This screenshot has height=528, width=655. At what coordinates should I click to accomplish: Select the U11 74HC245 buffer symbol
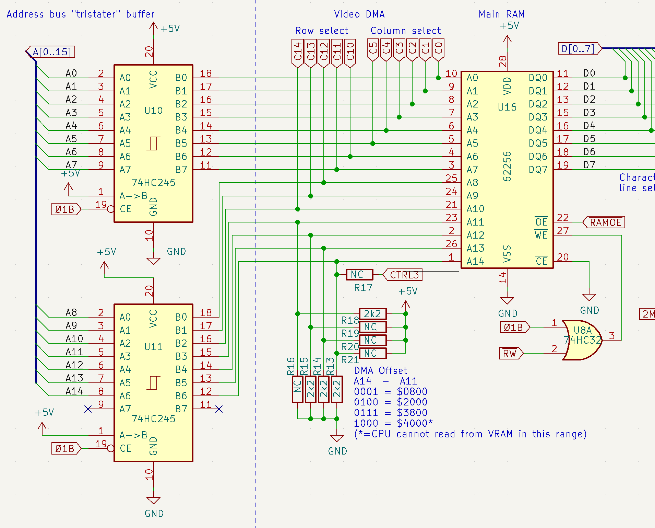point(153,382)
